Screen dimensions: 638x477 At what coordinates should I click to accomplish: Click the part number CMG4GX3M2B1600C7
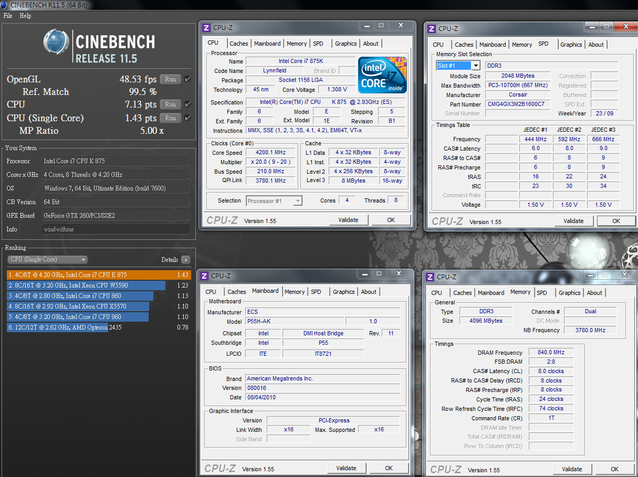pyautogui.click(x=518, y=104)
